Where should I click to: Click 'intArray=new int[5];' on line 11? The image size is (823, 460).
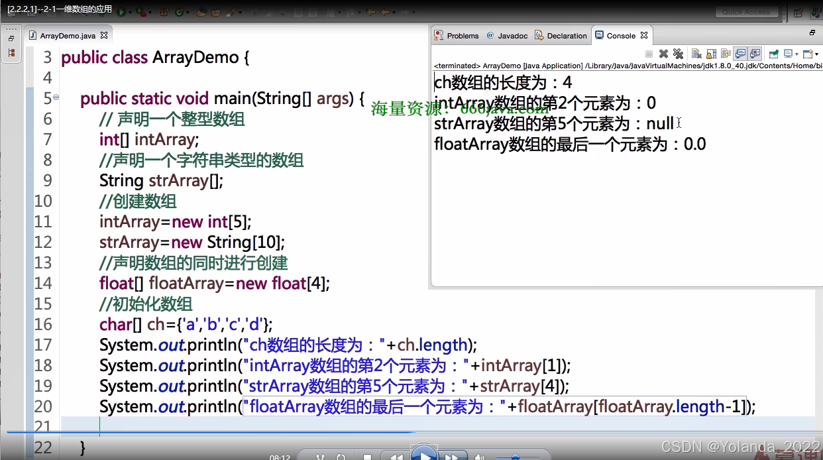click(x=176, y=221)
